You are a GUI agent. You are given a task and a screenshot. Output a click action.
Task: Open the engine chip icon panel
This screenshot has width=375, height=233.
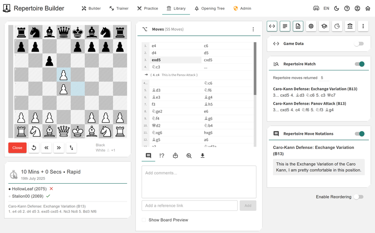pyautogui.click(x=311, y=27)
